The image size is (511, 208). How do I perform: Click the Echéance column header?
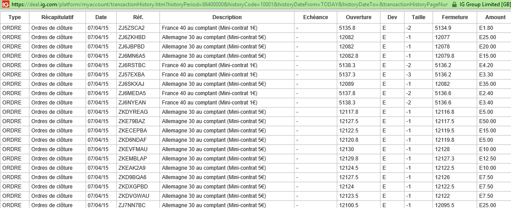click(315, 17)
